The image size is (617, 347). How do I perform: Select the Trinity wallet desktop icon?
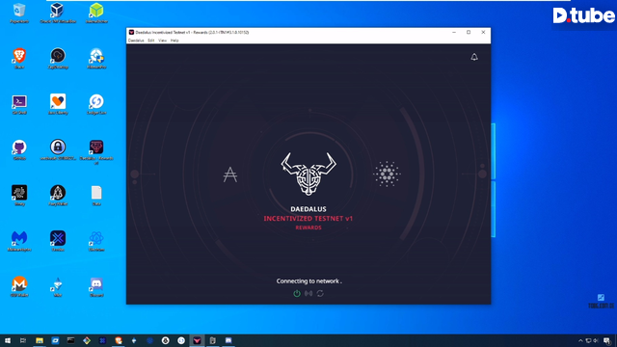(19, 196)
